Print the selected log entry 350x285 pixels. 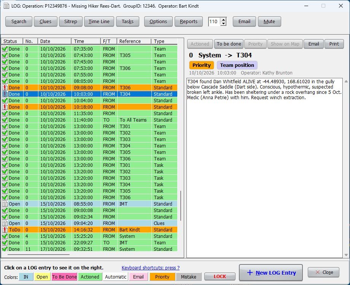click(x=334, y=44)
